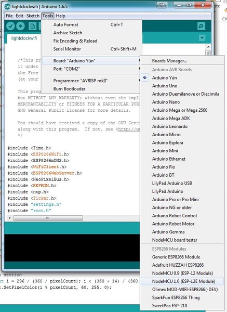Select Arduino NG or older
The width and height of the screenshot is (227, 312).
pos(182,207)
